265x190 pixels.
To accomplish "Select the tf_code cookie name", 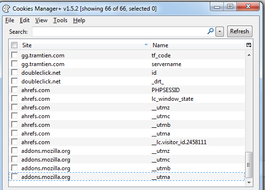I will click(x=161, y=55).
